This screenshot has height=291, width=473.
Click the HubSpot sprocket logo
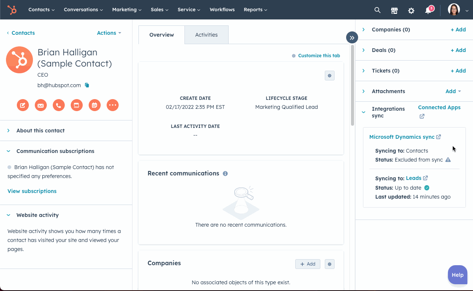pyautogui.click(x=12, y=10)
